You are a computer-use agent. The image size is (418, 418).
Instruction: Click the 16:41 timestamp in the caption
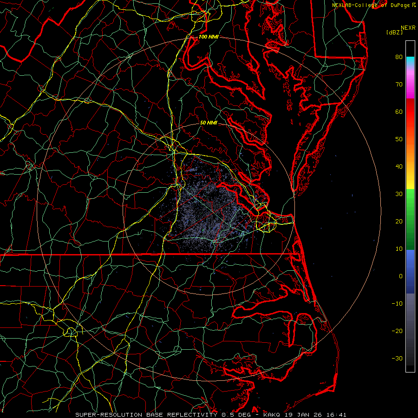coord(336,414)
